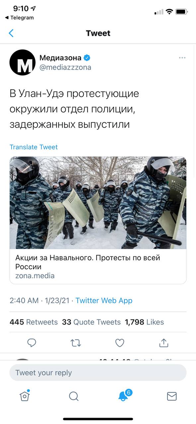Viewport: 196px width, 424px height.
Task: Tap the @mediazzzona handle
Action: pyautogui.click(x=65, y=68)
